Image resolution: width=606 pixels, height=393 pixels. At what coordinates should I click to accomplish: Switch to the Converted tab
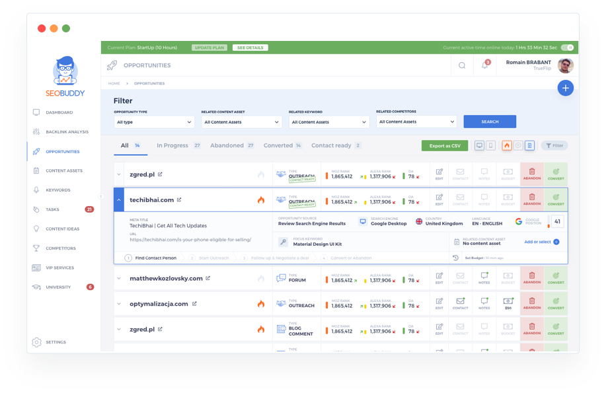[x=282, y=146]
